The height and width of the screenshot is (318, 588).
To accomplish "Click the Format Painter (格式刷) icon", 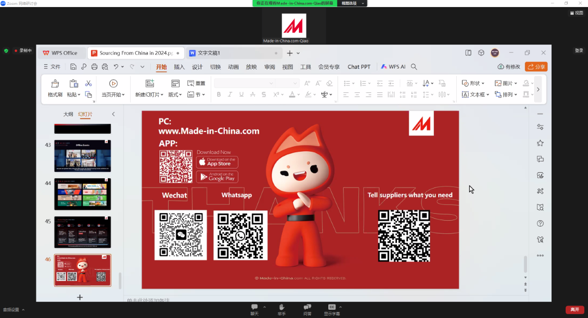I will 55,84.
